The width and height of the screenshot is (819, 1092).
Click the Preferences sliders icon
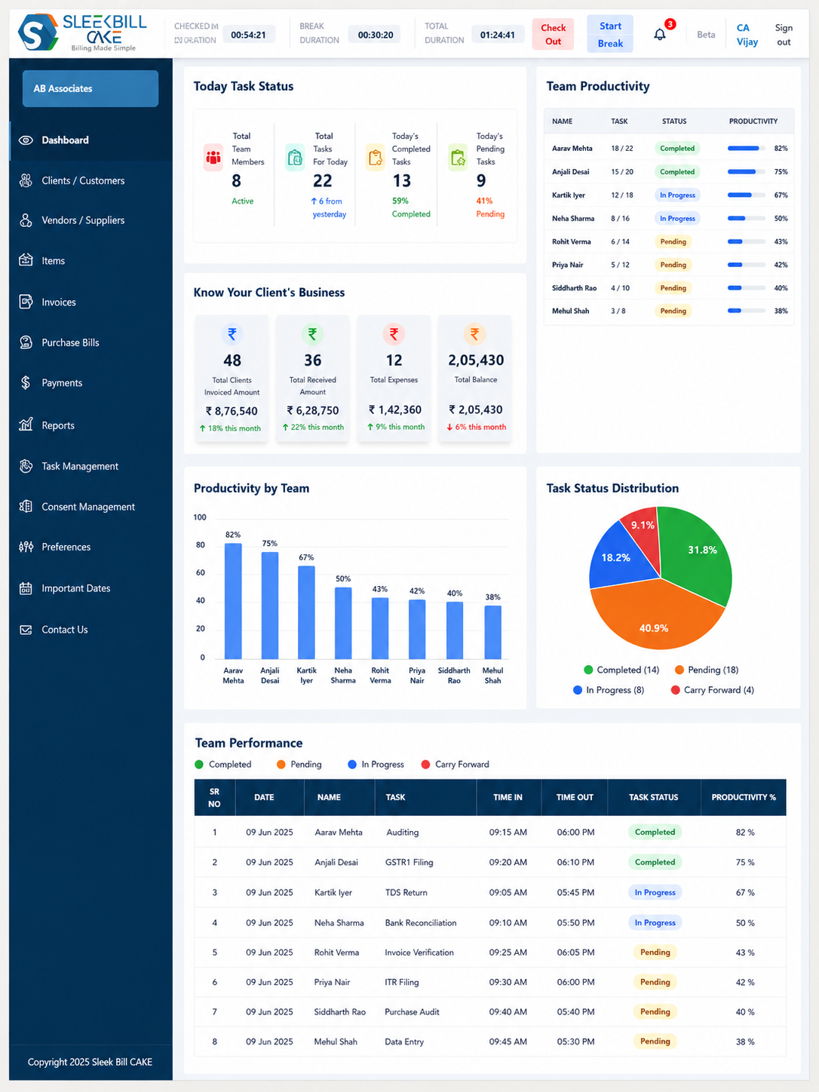click(x=26, y=547)
